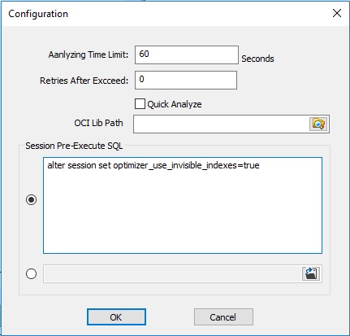Focus the OCI Lib Path text box

pyautogui.click(x=221, y=124)
